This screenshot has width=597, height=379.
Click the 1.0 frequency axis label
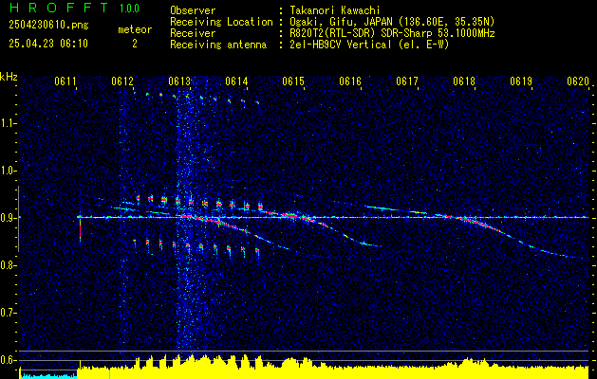(x=9, y=171)
